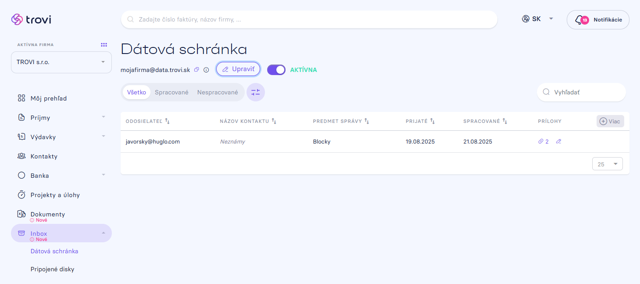The image size is (640, 284).
Task: Click the Viac columns button
Action: [x=610, y=121]
